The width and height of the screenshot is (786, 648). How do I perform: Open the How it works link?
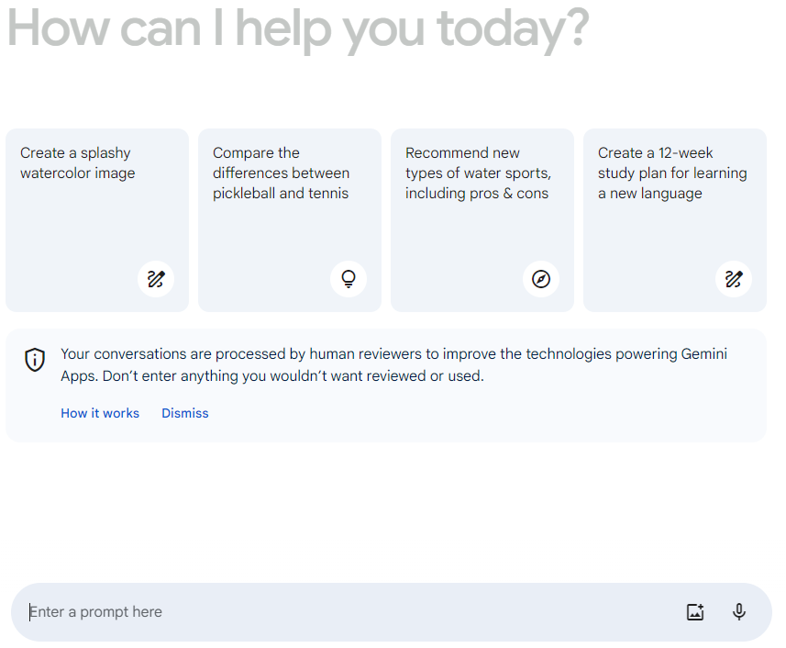[100, 413]
